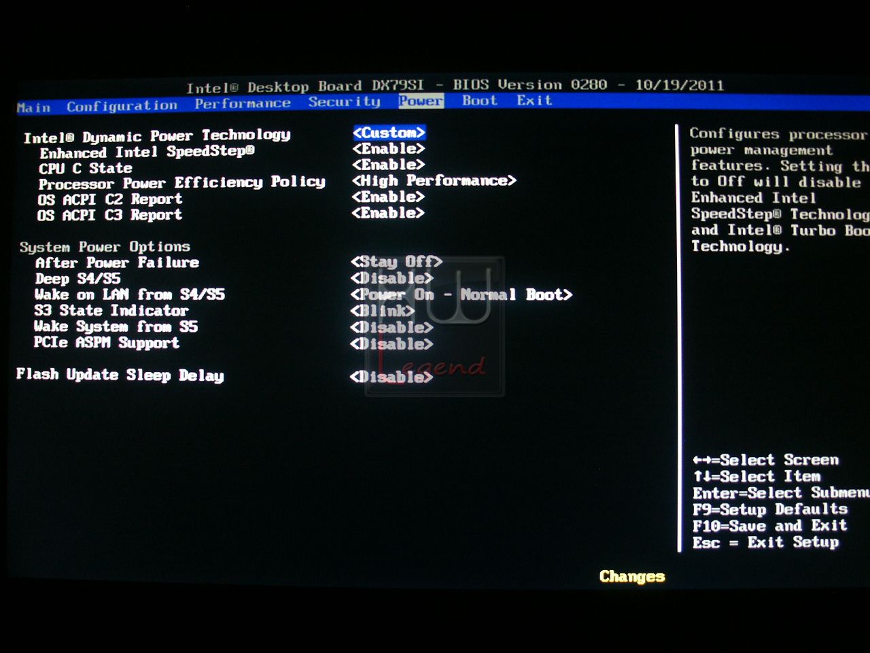Select Wake System from S5 label

click(116, 326)
